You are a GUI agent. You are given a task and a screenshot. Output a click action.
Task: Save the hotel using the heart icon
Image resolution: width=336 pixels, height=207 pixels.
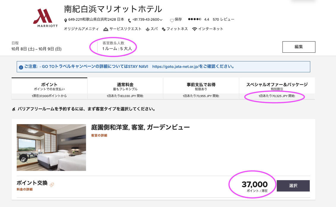[172, 20]
